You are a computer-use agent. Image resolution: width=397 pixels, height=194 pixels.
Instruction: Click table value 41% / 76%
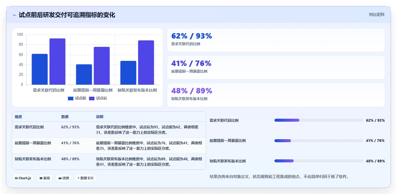point(70,143)
